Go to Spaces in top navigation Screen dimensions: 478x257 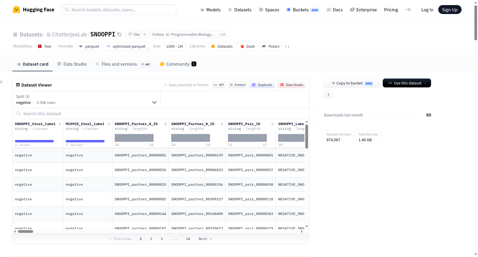[x=269, y=10]
